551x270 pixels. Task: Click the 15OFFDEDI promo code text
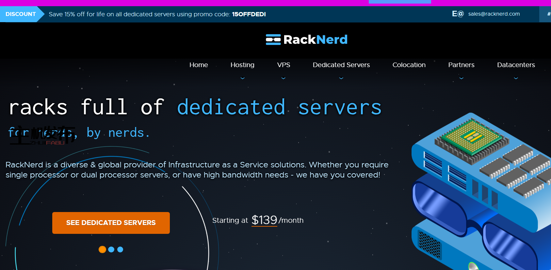click(x=249, y=14)
